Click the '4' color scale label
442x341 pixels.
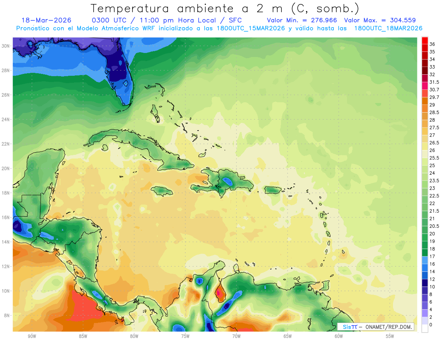coord(431,309)
